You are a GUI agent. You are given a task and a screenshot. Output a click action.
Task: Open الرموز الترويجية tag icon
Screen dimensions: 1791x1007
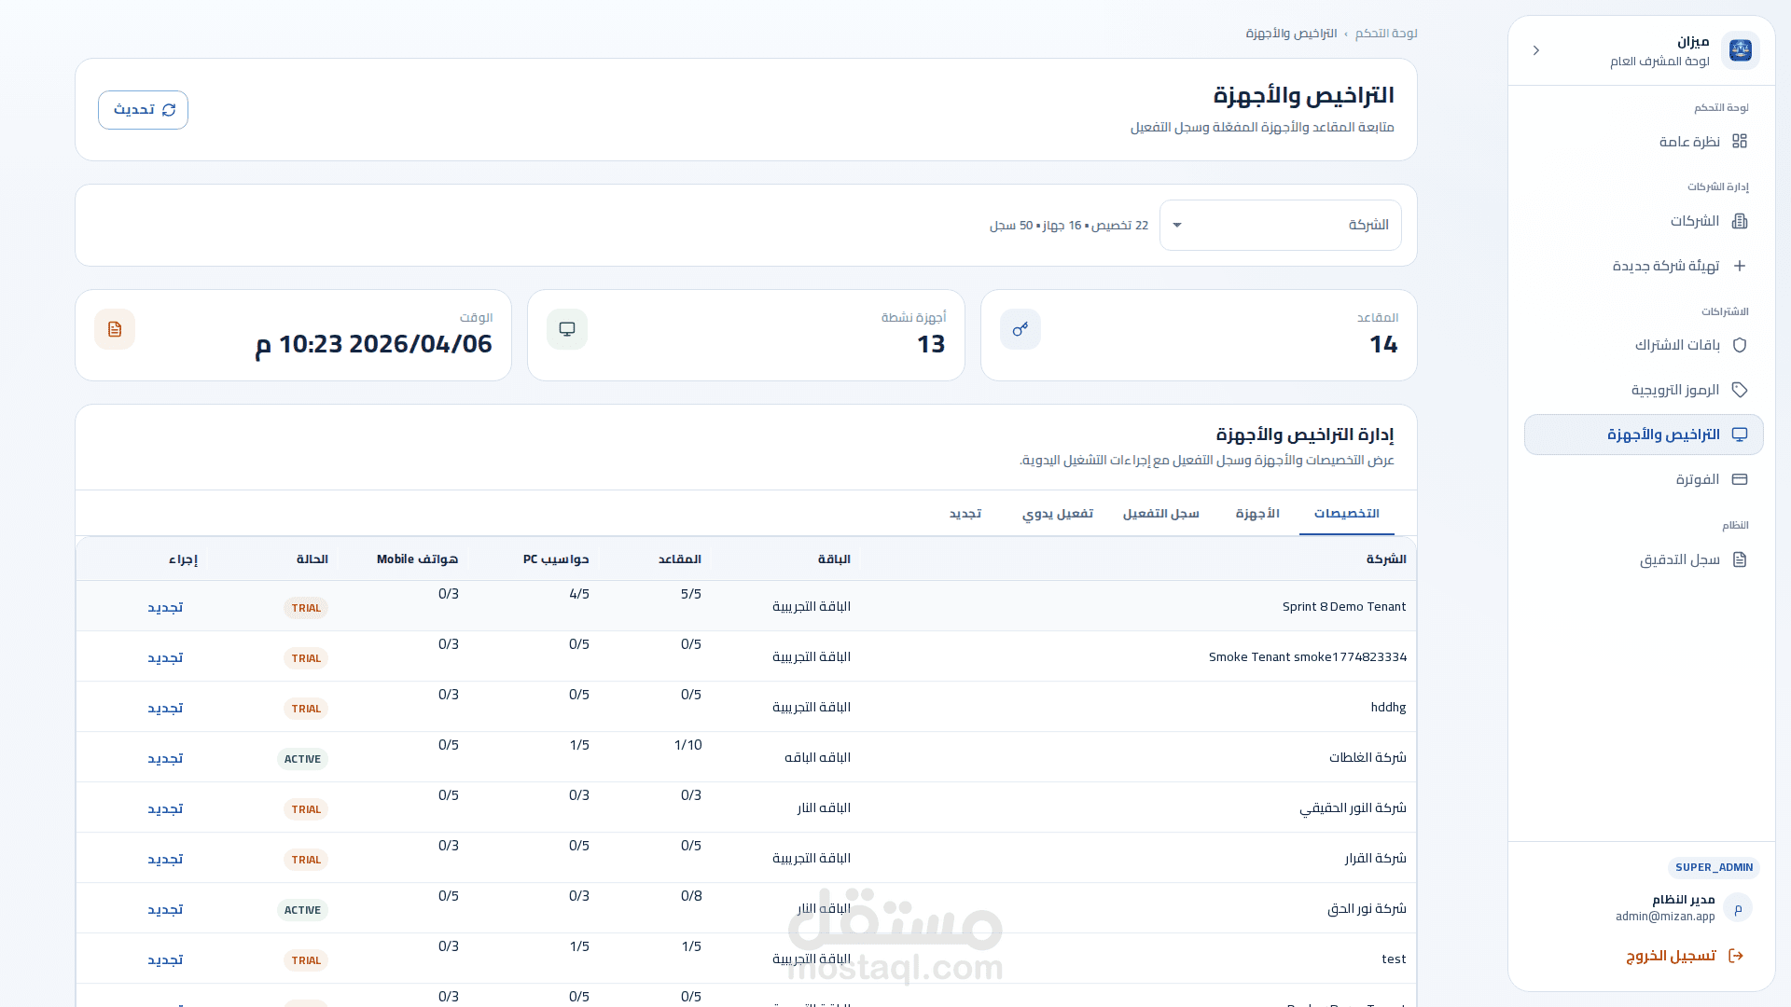click(x=1739, y=390)
